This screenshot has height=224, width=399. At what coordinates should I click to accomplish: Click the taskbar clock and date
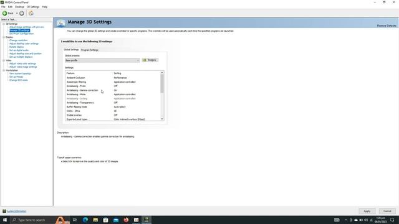coord(381,220)
